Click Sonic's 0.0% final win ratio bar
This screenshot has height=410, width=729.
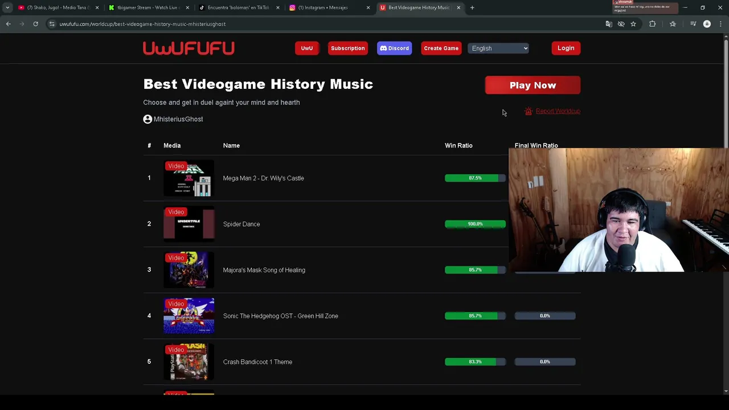pyautogui.click(x=545, y=315)
